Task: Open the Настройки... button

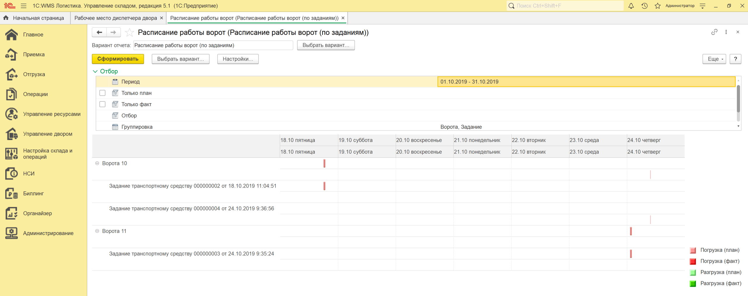Action: click(238, 59)
